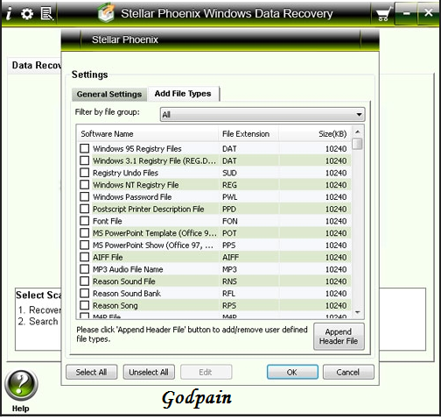This screenshot has width=441, height=420.
Task: Click the REG file extension cell
Action: 229,185
